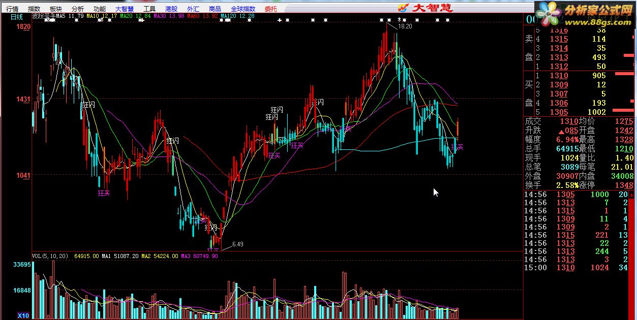The height and width of the screenshot is (320, 637).
Task: Select sell order row 1314 with 35
Action: pos(580,48)
